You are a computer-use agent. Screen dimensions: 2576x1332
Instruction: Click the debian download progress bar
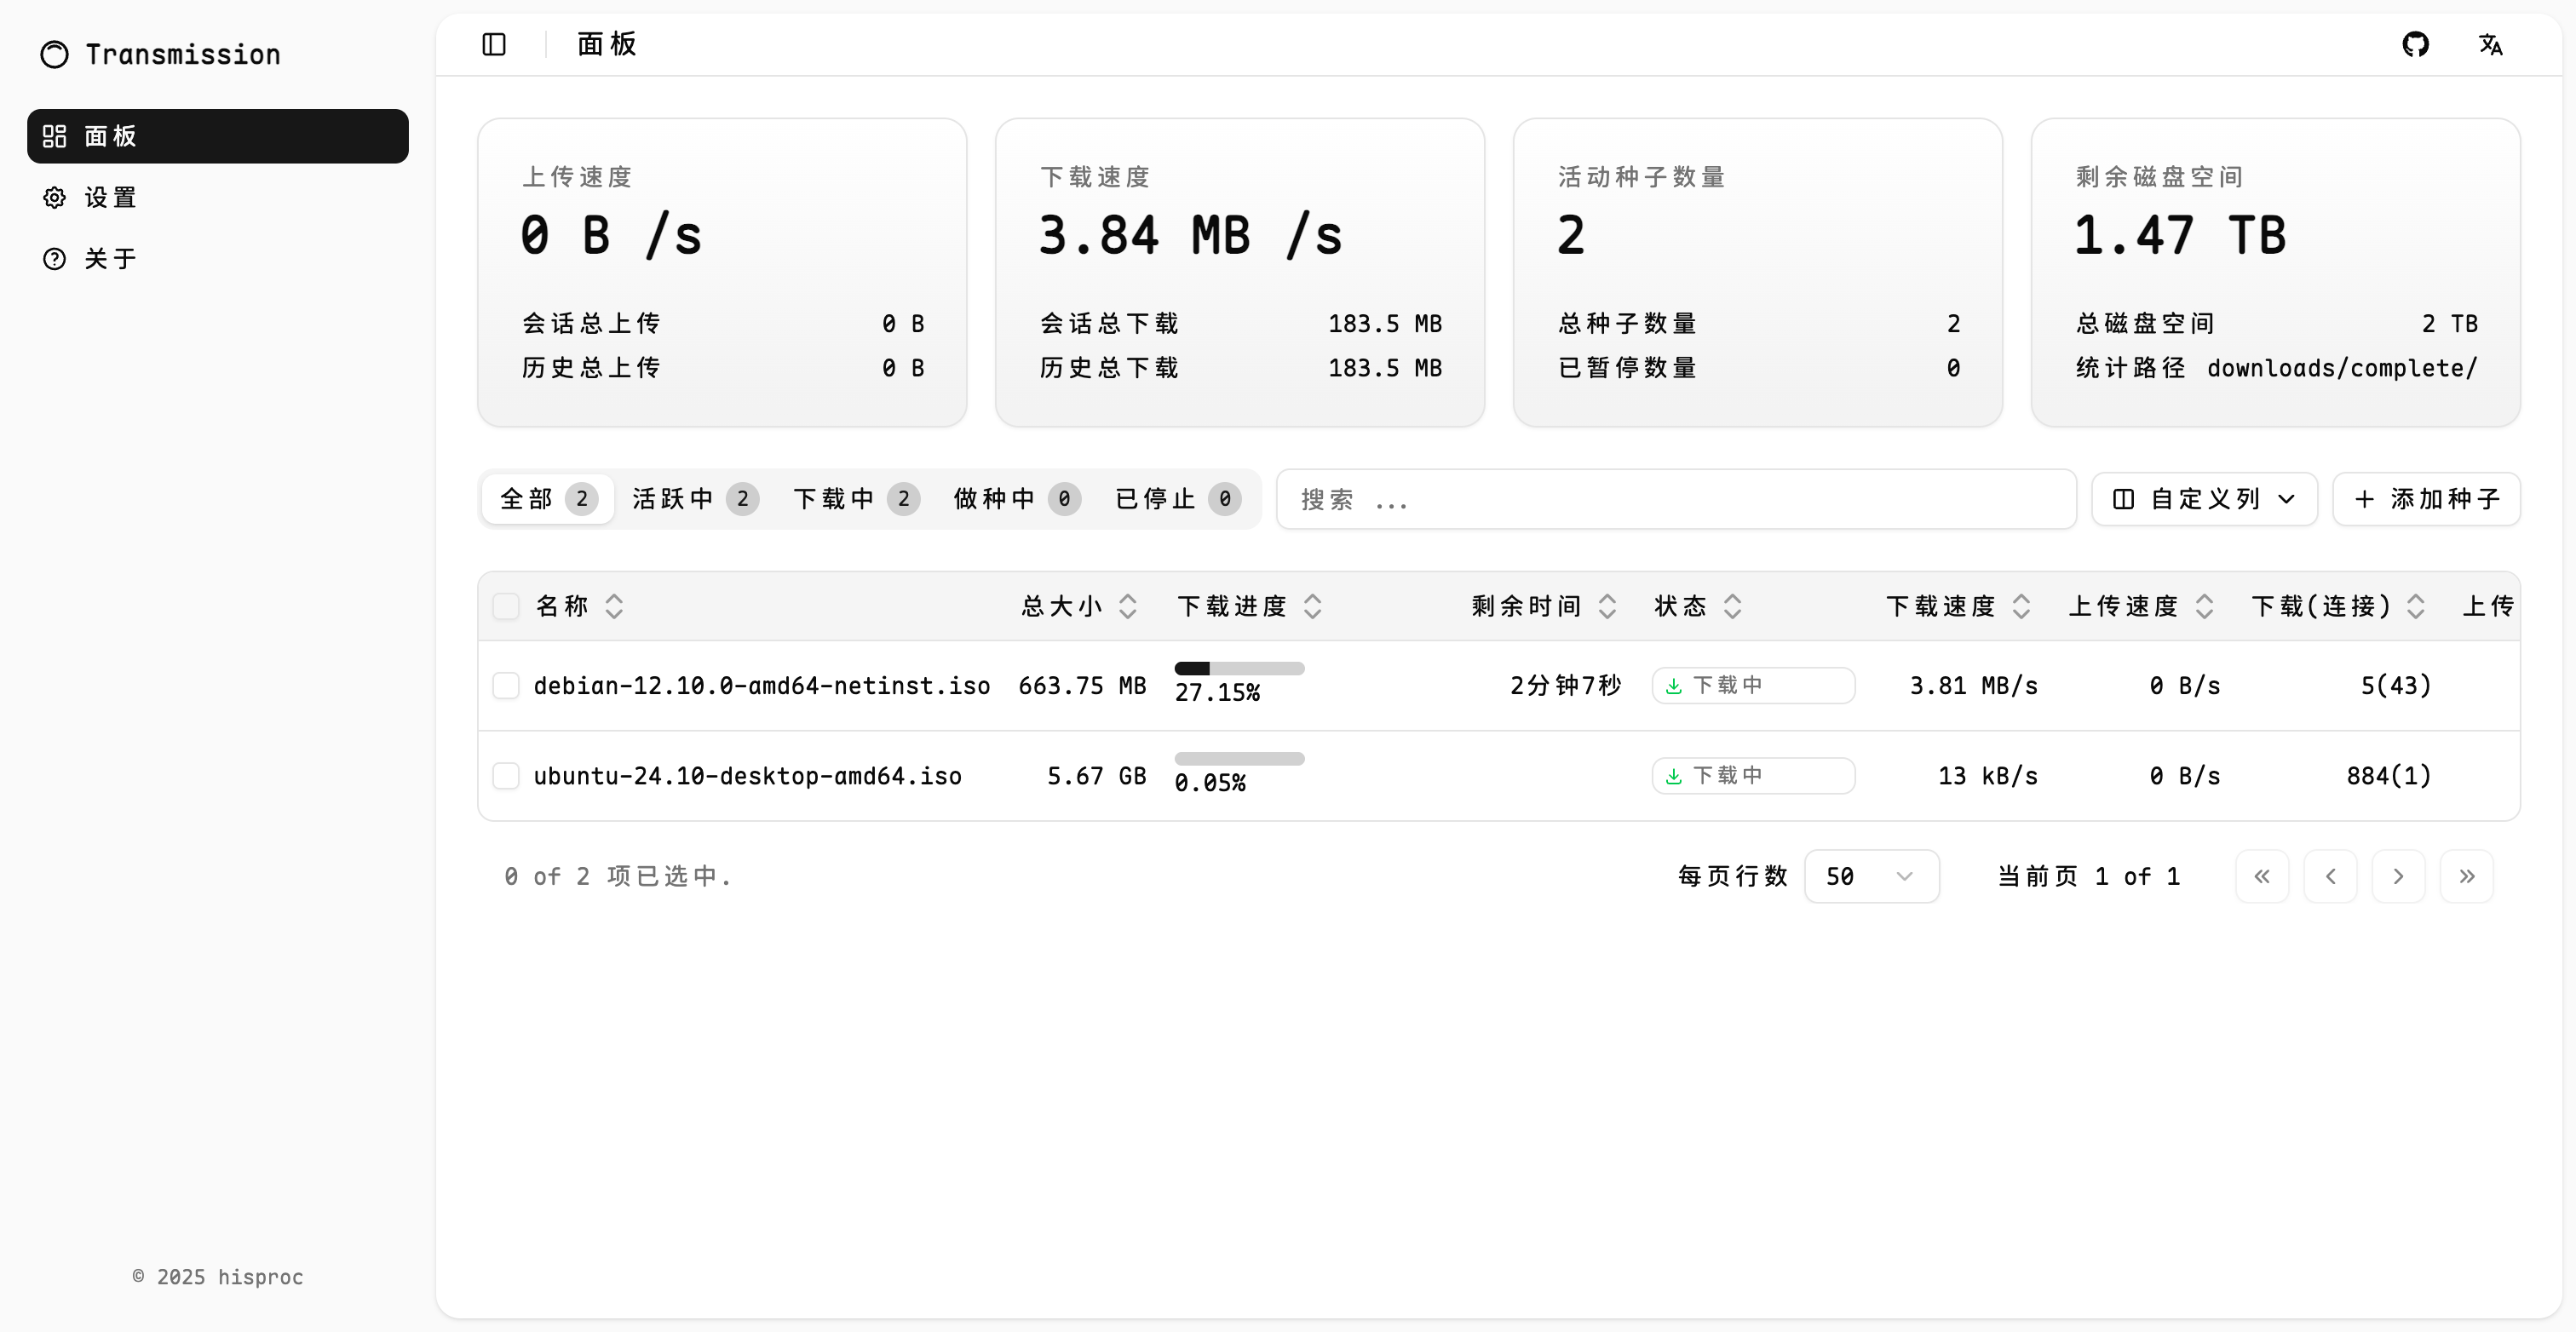click(1239, 668)
